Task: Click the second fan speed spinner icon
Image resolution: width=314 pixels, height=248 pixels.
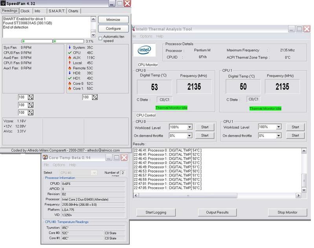Action: (31, 105)
